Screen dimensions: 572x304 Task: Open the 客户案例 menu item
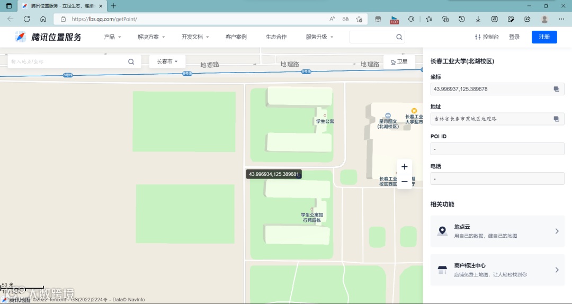(236, 37)
